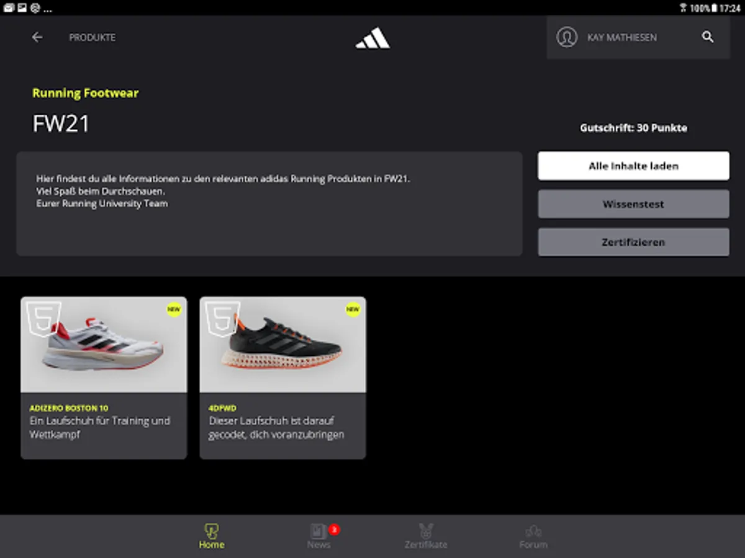Open the 4DFWD product title
The width and height of the screenshot is (745, 558).
[223, 408]
